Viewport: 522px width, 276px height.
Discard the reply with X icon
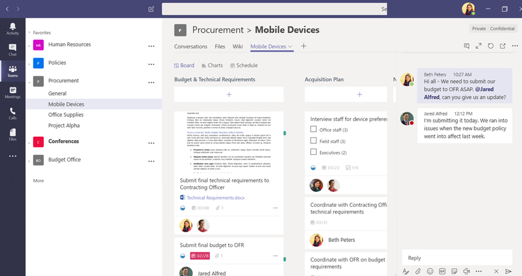496,271
